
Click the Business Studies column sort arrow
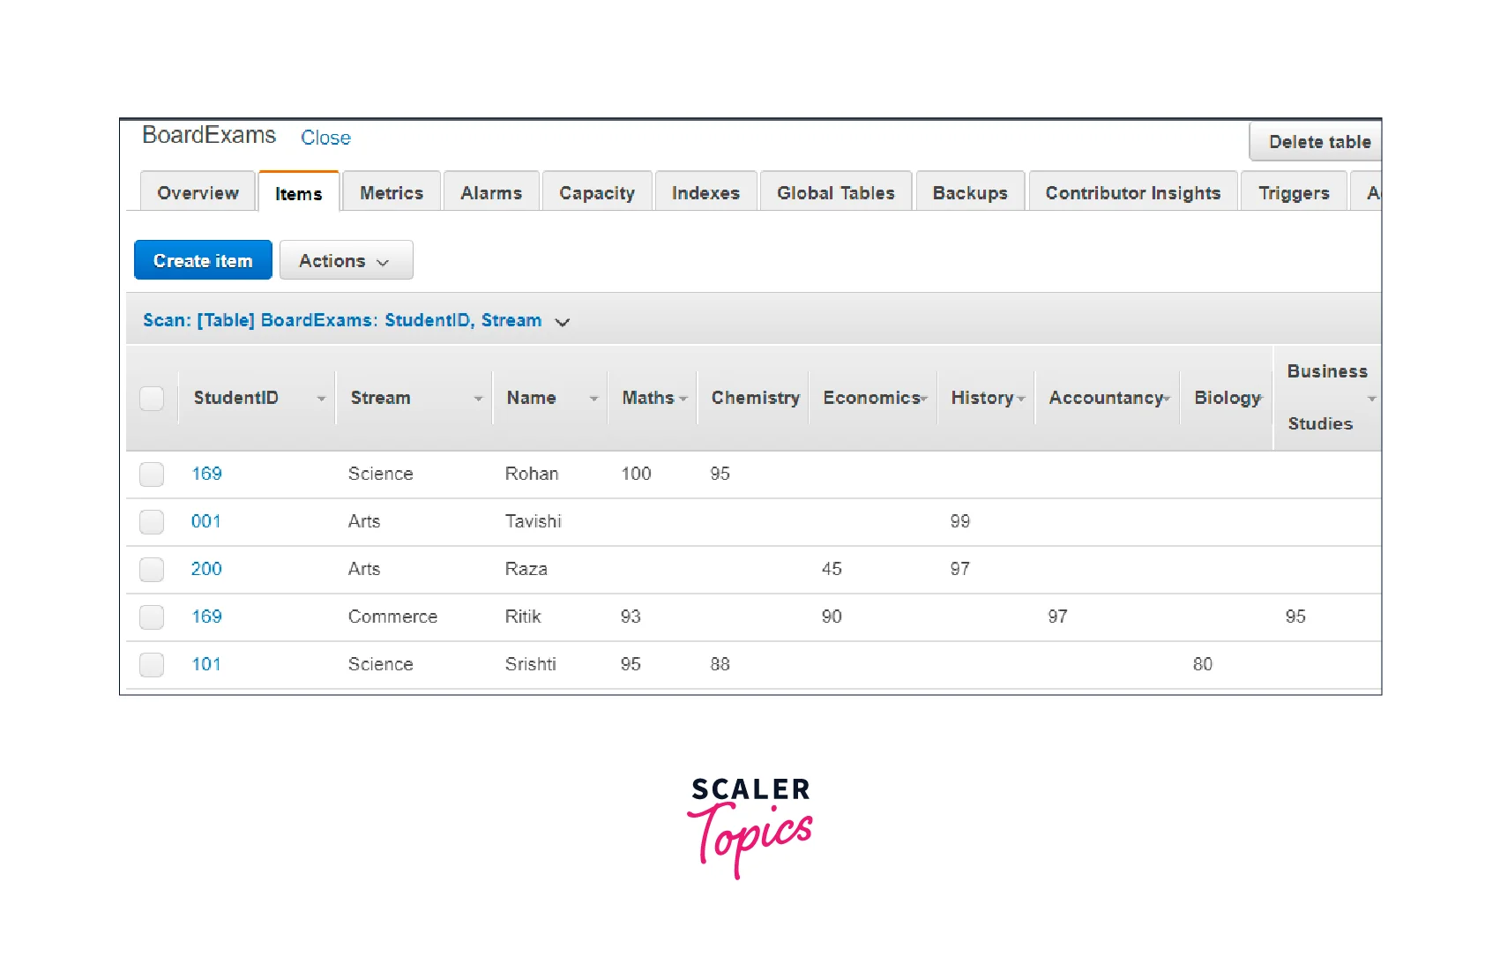1371,399
